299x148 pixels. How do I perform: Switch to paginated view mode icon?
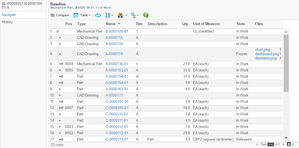click(x=289, y=144)
